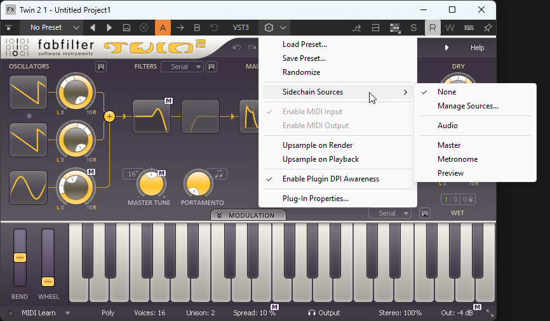Click the third oscillator sine waveform
The height and width of the screenshot is (321, 550).
pos(28,188)
